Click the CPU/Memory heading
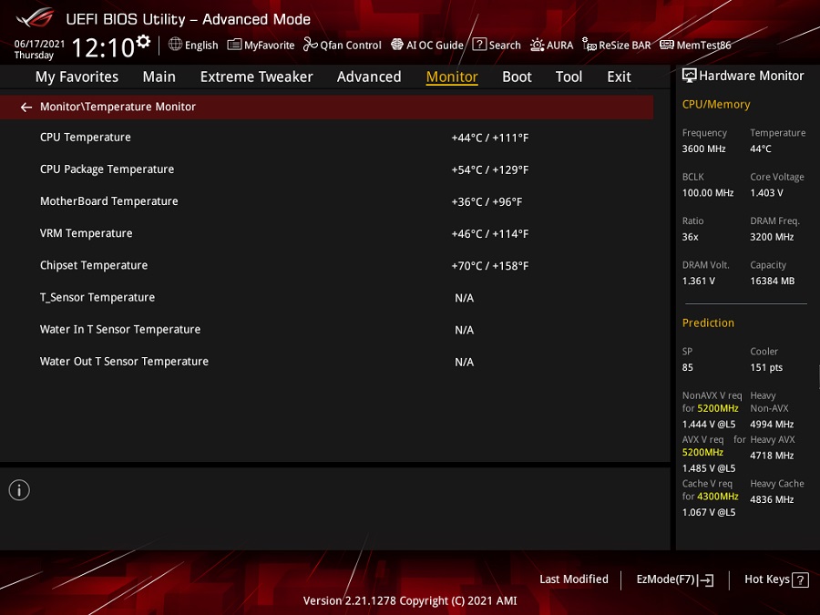820x615 pixels. pos(716,105)
